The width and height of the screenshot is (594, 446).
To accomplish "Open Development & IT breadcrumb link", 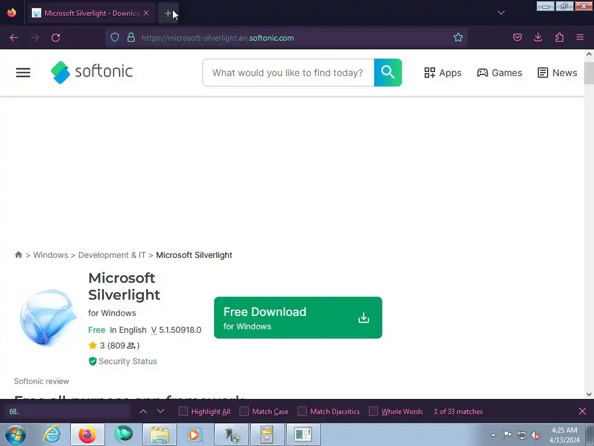I will click(112, 255).
